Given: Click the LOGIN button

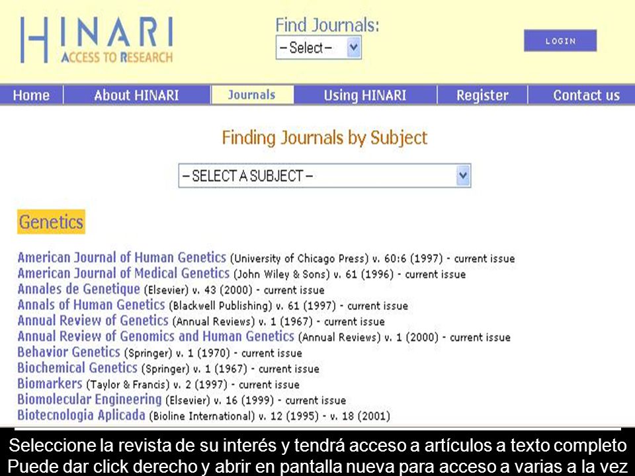Looking at the screenshot, I should pos(560,40).
